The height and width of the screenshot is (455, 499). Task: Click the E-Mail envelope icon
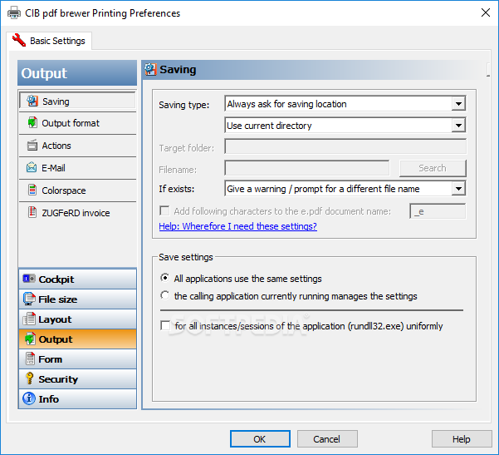point(32,168)
